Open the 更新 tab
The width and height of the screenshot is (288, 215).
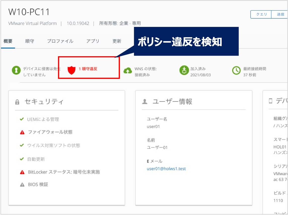[117, 41]
